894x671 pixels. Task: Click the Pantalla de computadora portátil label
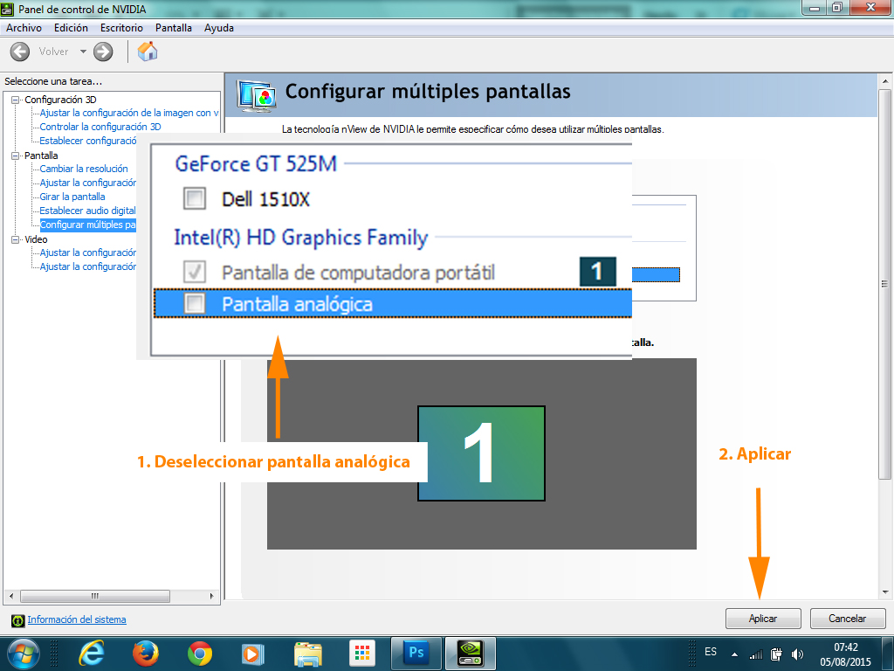[x=358, y=273]
